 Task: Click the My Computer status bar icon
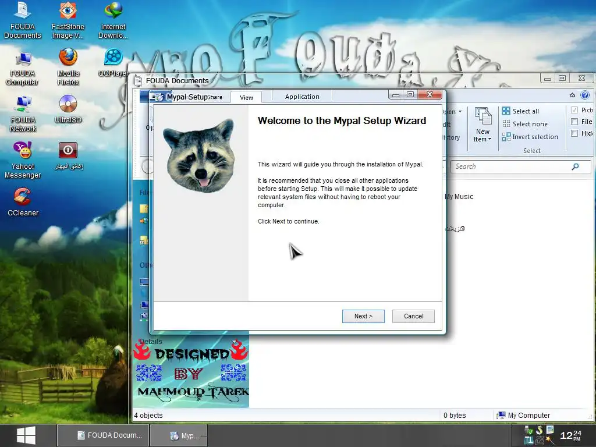coord(501,415)
